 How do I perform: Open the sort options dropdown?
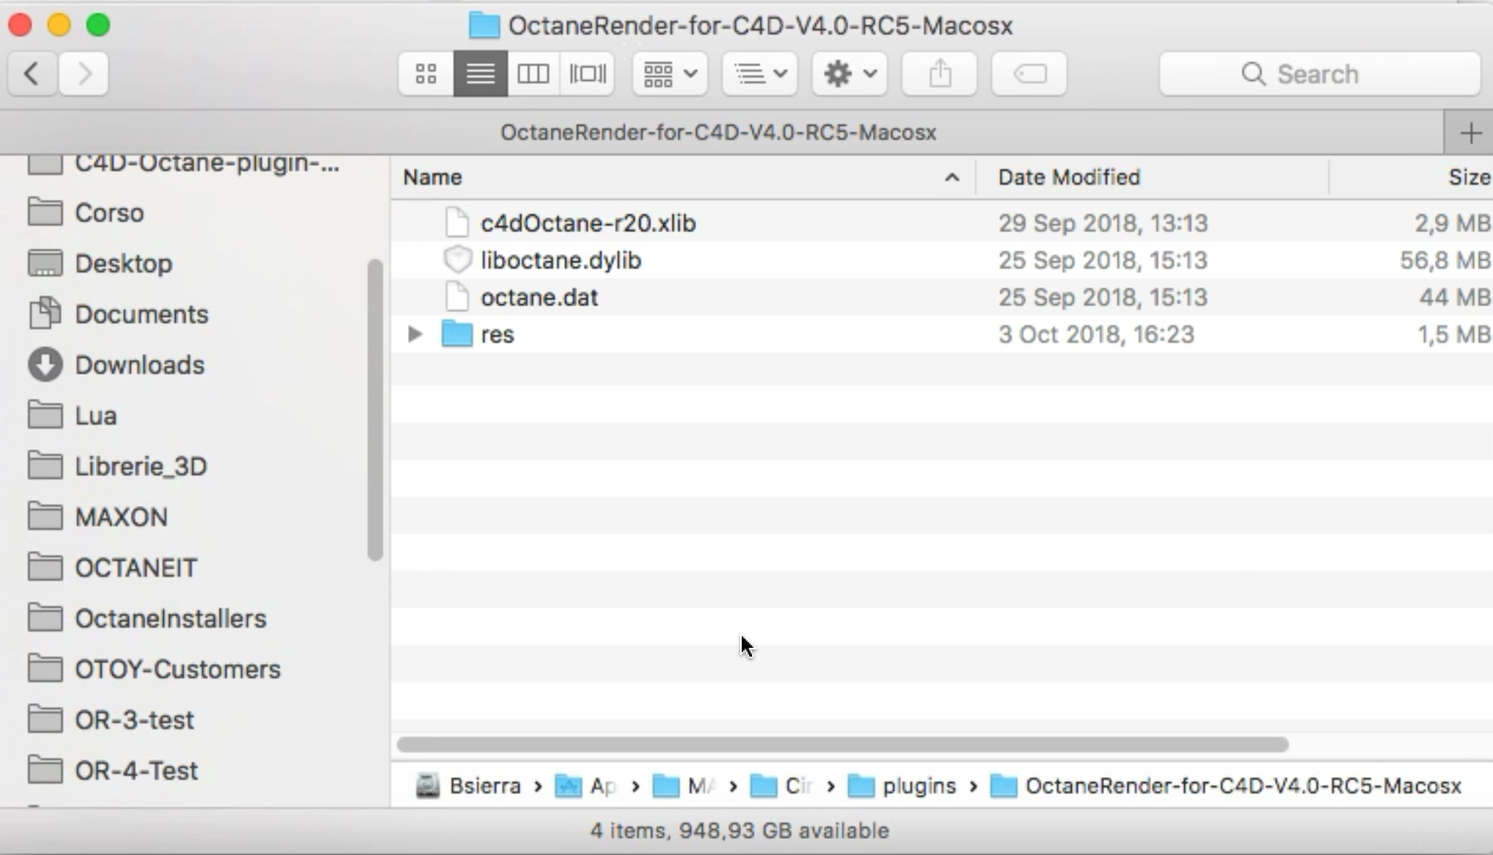(760, 73)
